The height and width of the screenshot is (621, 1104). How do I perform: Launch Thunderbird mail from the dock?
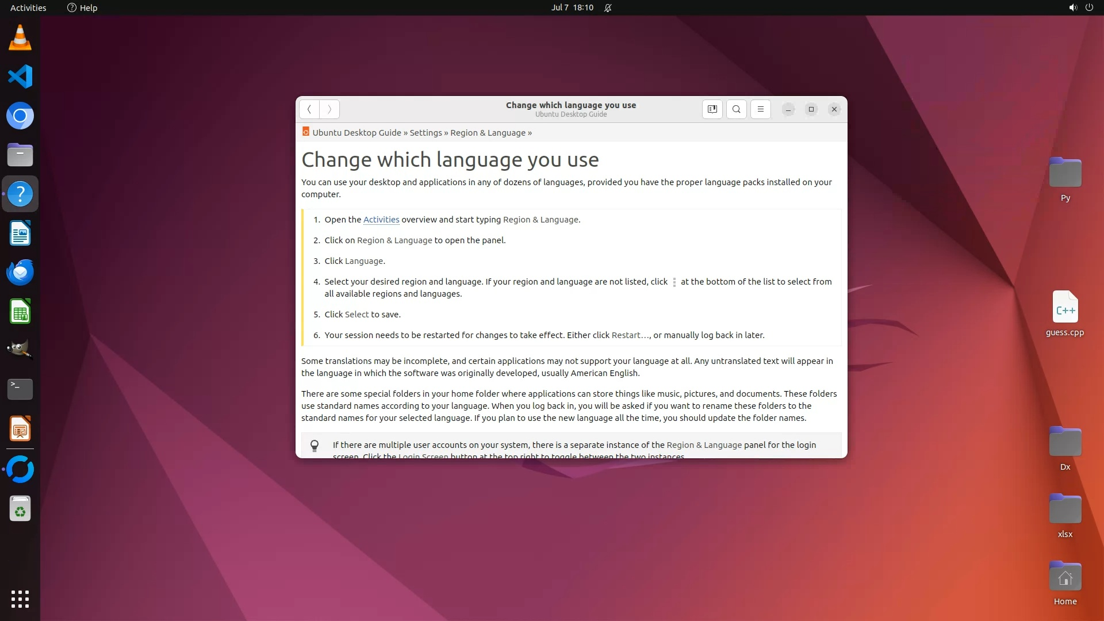[20, 272]
